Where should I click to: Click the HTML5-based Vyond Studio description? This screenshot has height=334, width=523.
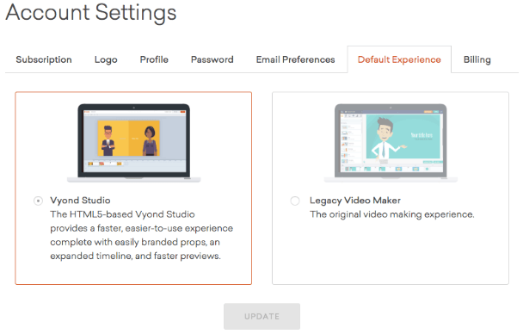click(x=141, y=235)
